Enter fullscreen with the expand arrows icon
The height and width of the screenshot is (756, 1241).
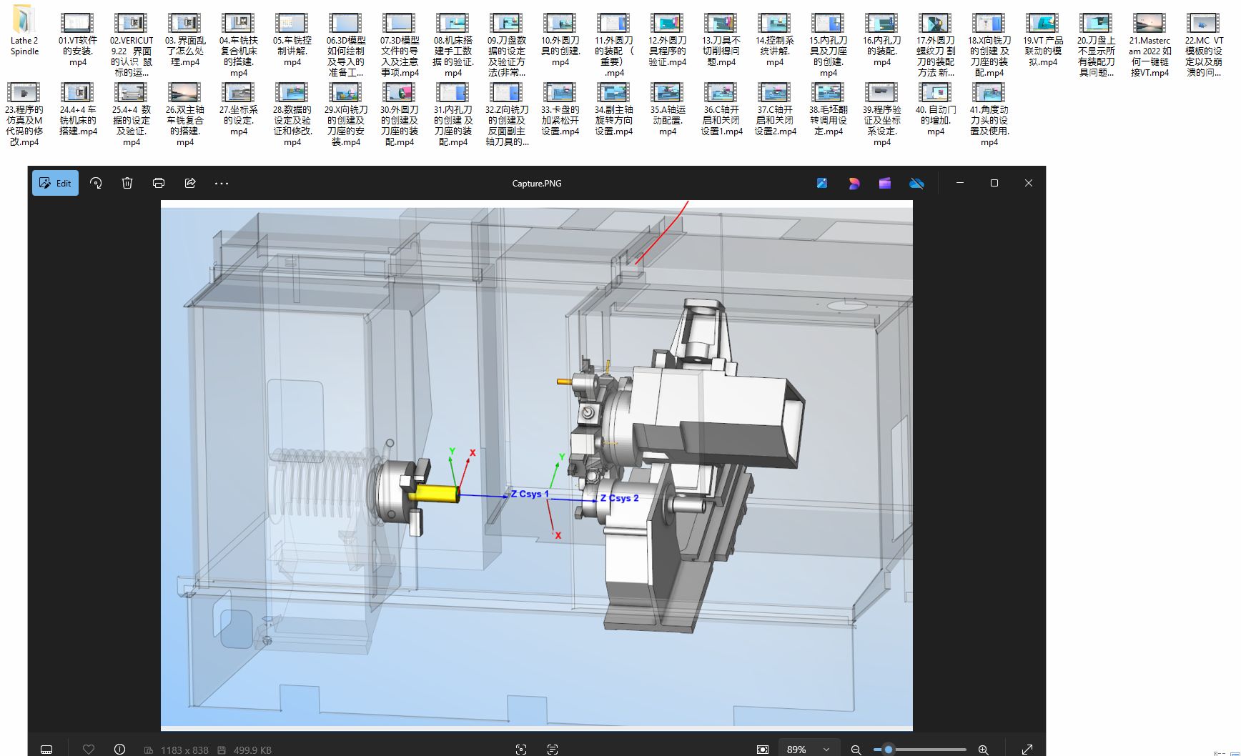tap(1027, 749)
